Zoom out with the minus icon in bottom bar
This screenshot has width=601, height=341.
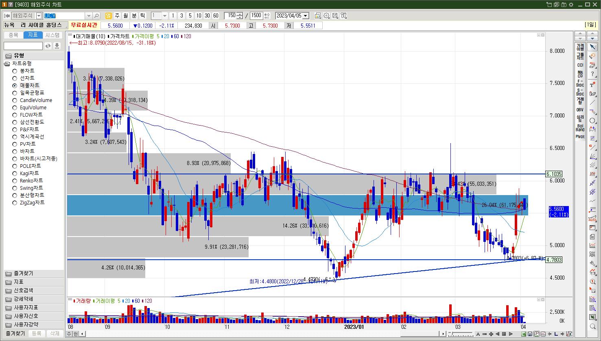[485, 334]
